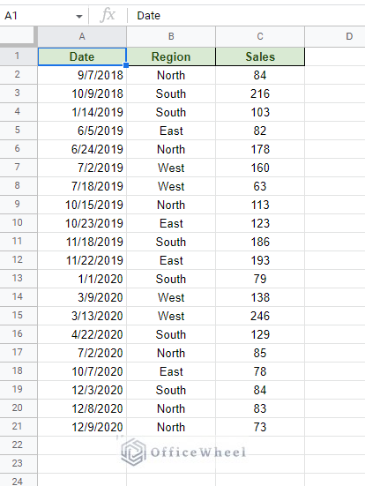Click the East cell in row 10
This screenshot has width=365, height=486.
[x=171, y=223]
